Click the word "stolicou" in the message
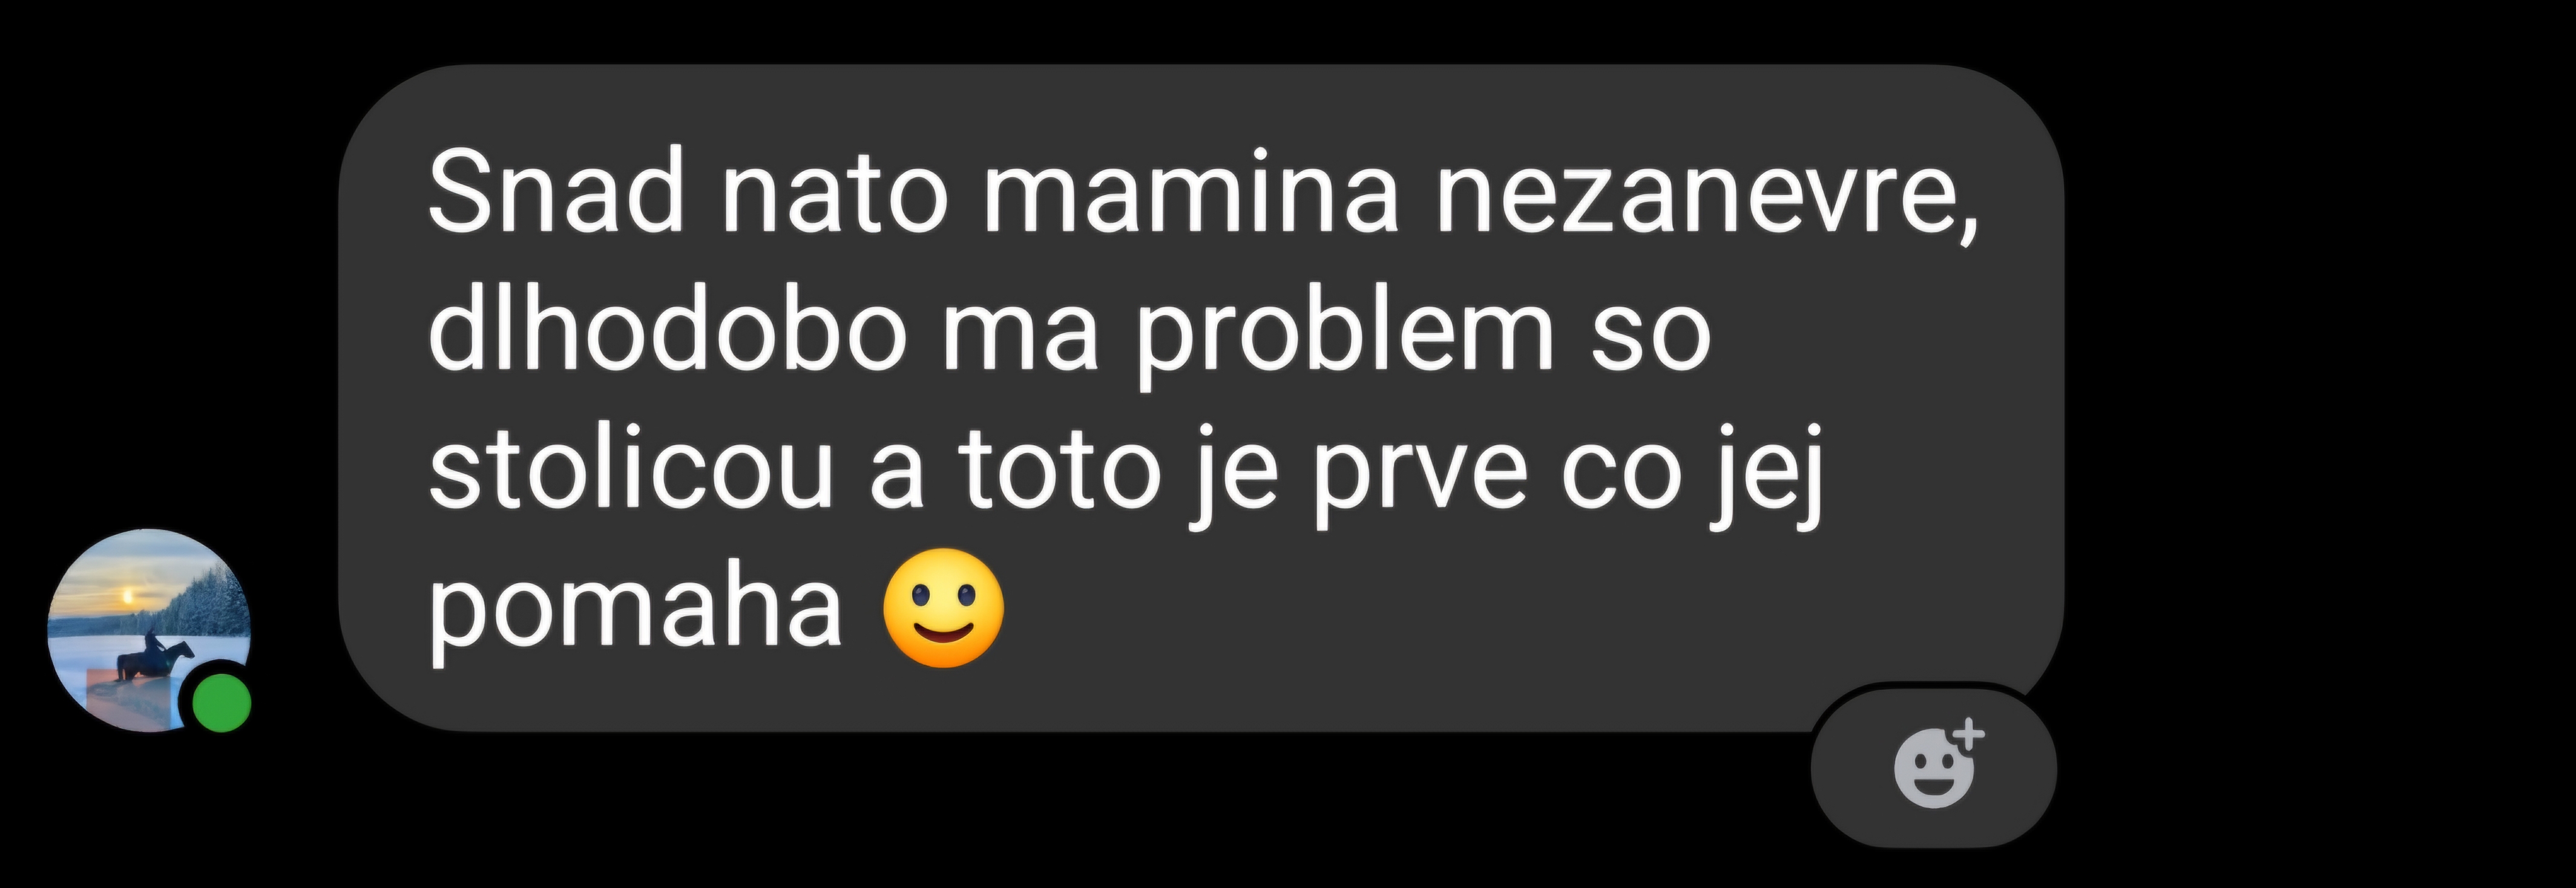The image size is (2576, 888). (x=631, y=468)
